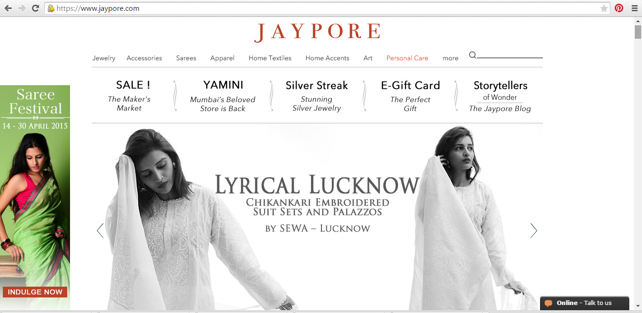Select the Personal Care menu item
The width and height of the screenshot is (642, 313).
tap(407, 58)
